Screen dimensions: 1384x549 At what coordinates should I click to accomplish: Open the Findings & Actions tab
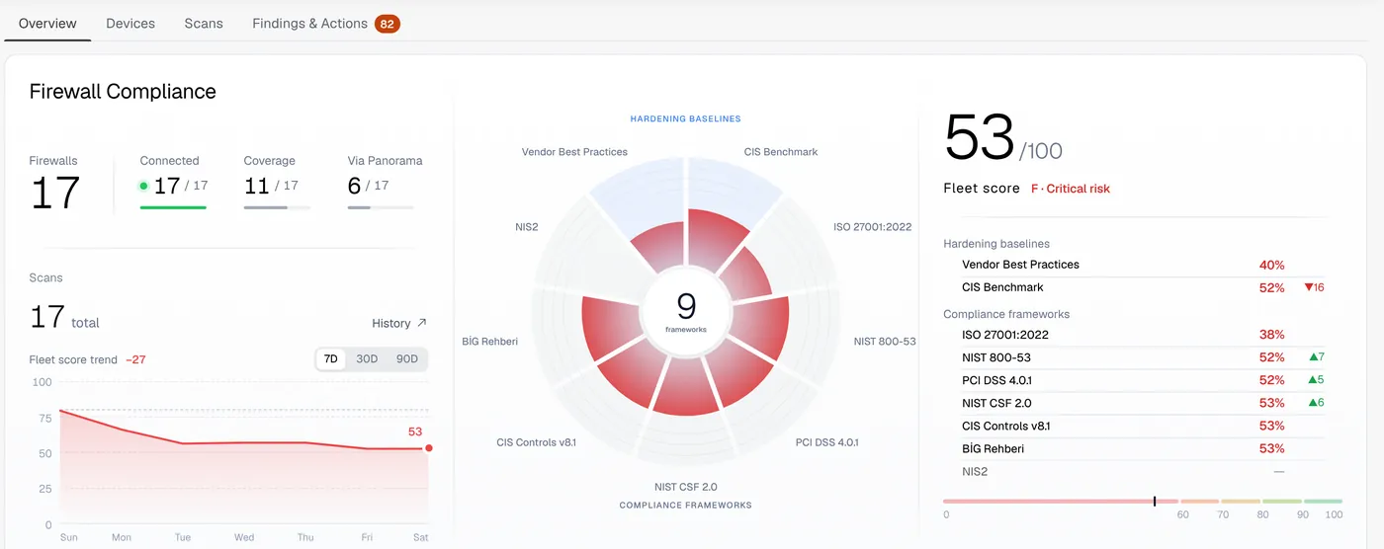pyautogui.click(x=325, y=23)
